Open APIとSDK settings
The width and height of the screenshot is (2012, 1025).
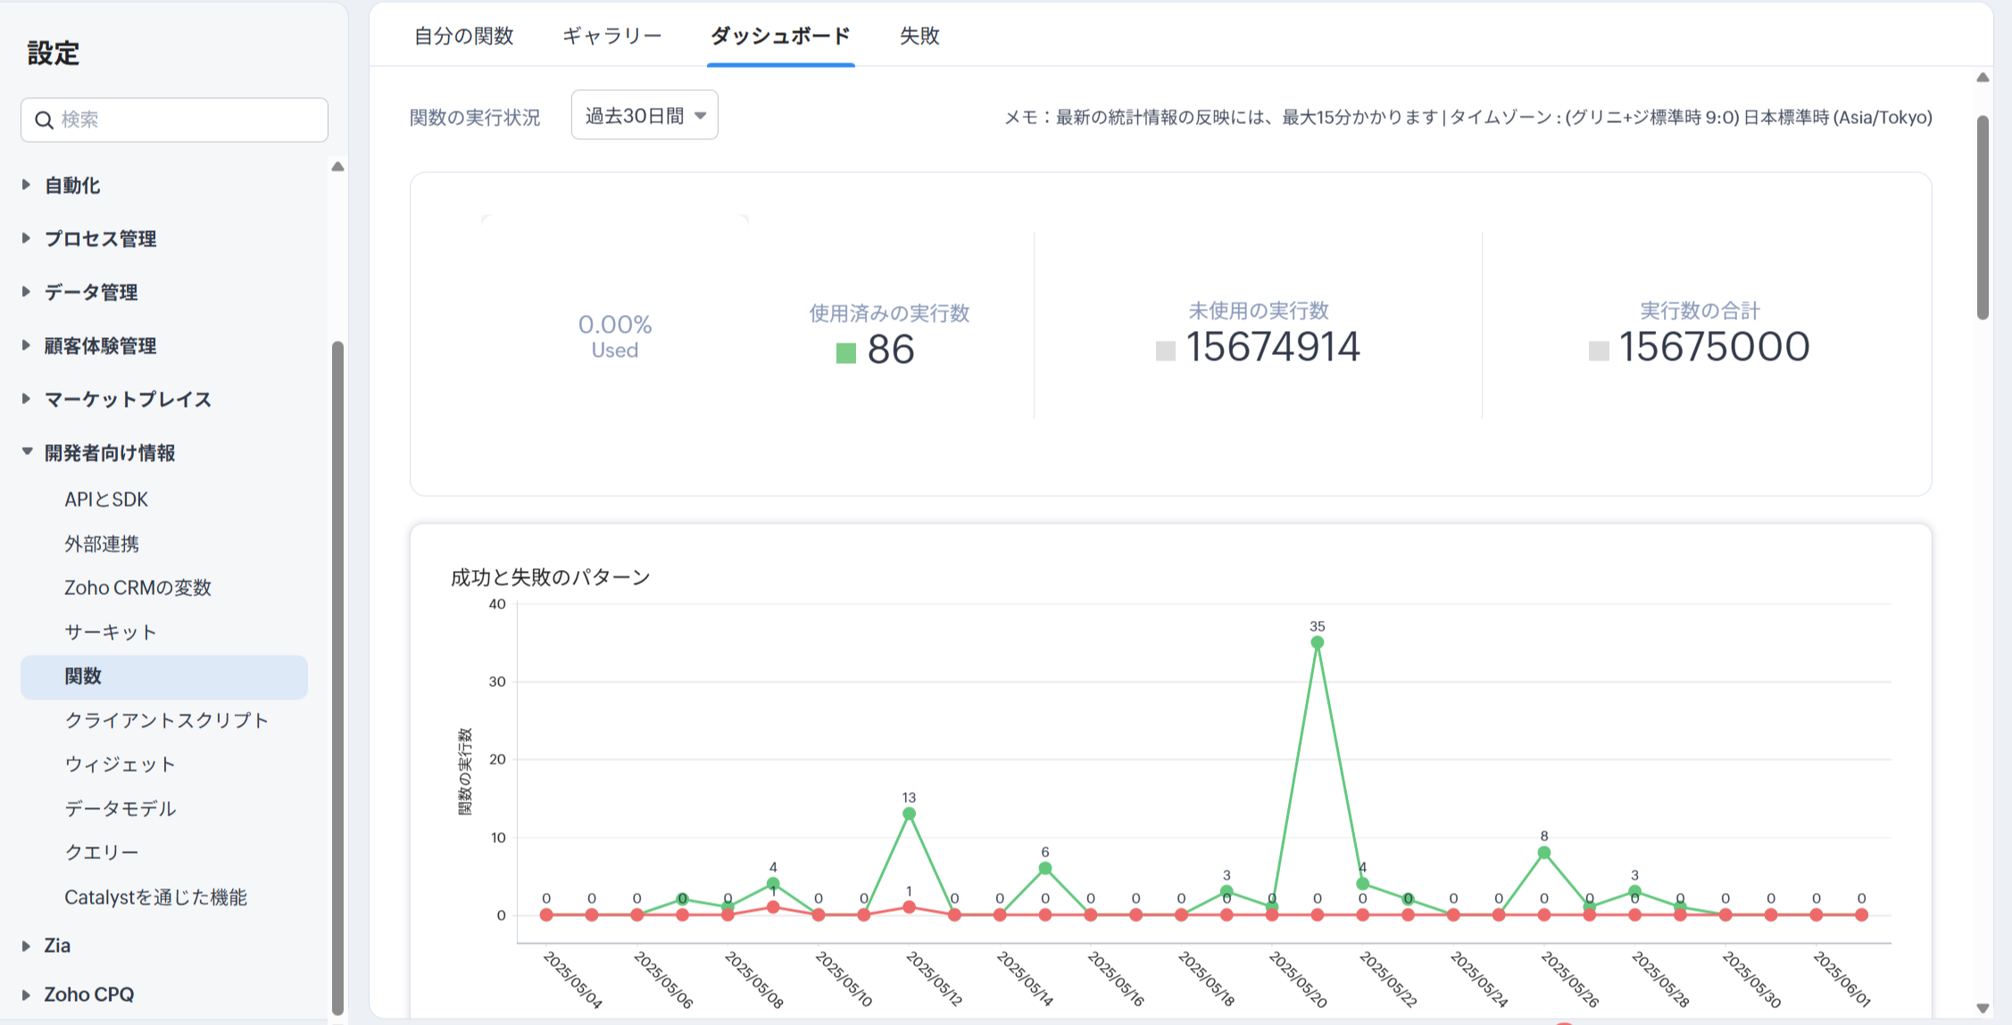coord(106,499)
